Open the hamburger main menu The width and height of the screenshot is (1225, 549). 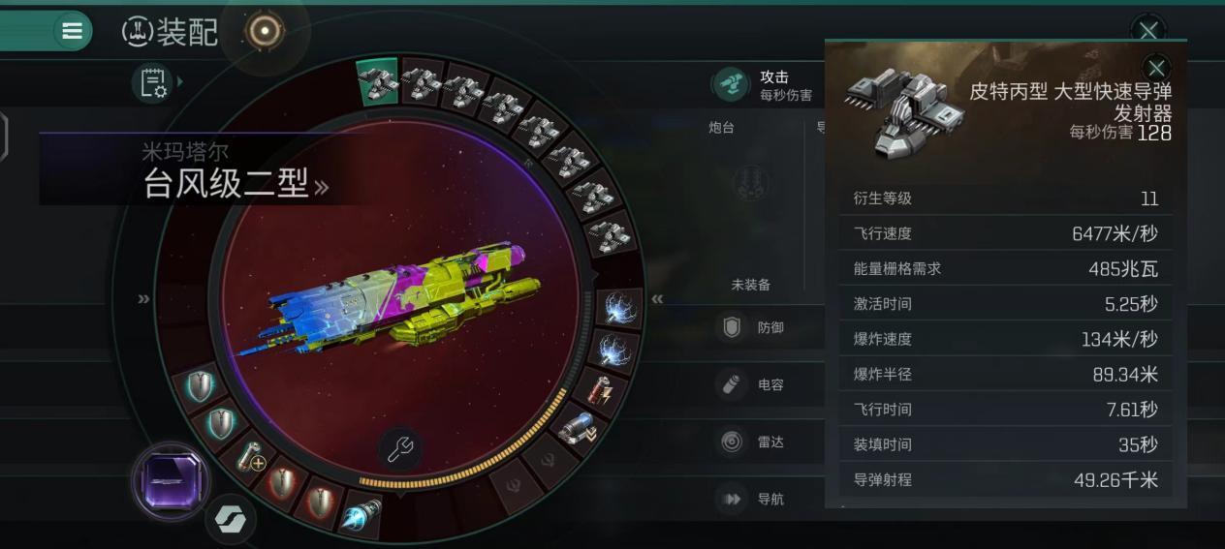click(72, 31)
